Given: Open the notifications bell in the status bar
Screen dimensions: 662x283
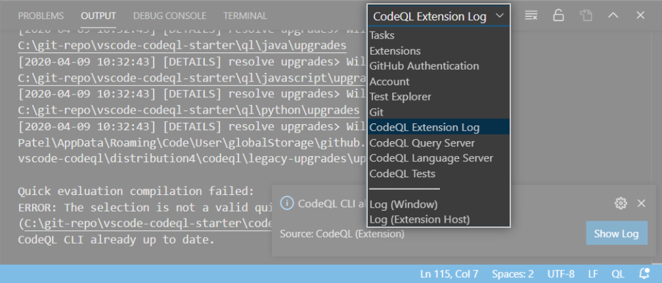Looking at the screenshot, I should tap(644, 273).
